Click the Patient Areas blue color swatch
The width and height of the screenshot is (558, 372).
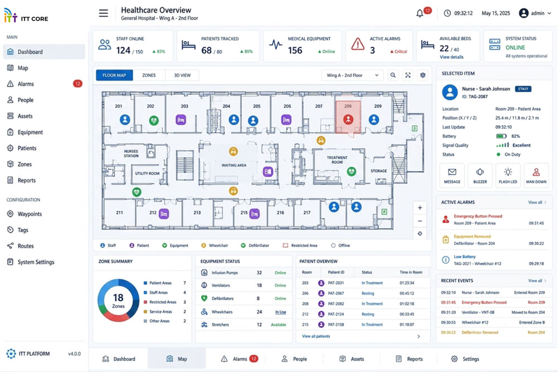[145, 283]
